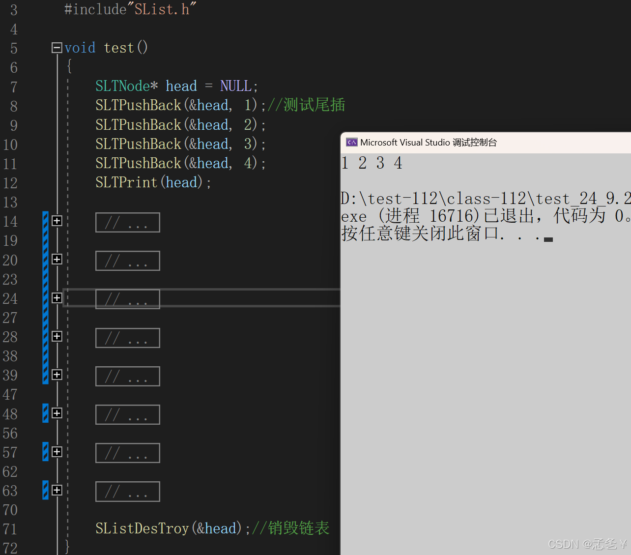Click the test function name on line 5
The width and height of the screenshot is (631, 555).
tap(119, 48)
